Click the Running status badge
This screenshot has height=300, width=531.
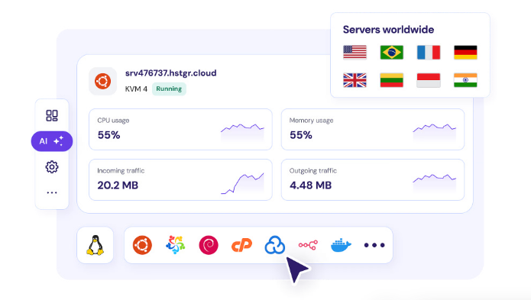click(169, 89)
